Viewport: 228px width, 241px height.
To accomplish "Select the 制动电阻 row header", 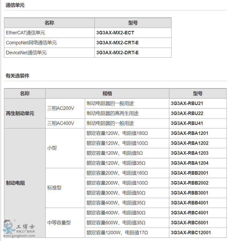I will click(x=25, y=183).
